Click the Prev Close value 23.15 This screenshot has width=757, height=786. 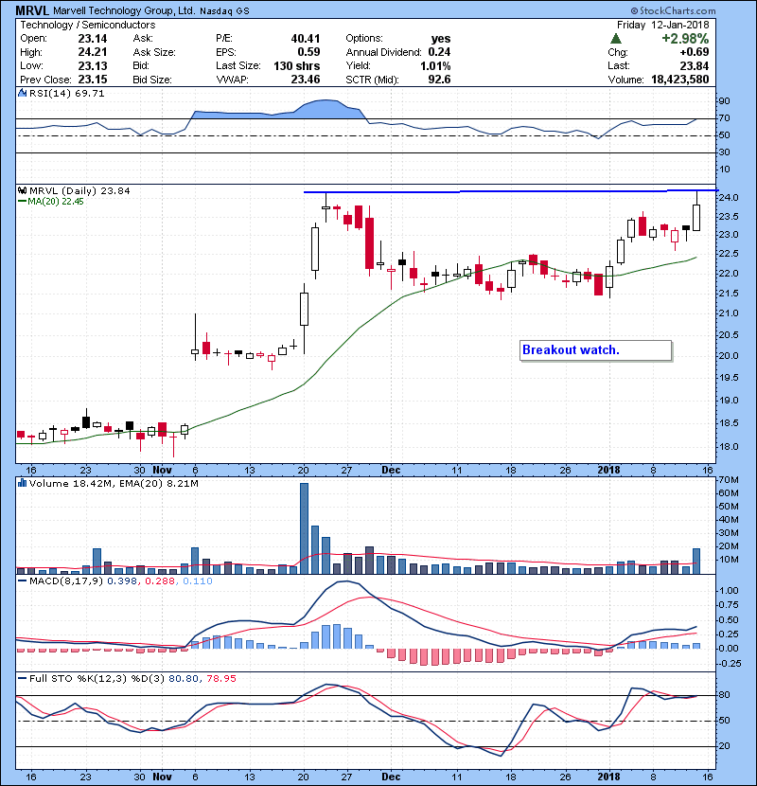tap(93, 80)
